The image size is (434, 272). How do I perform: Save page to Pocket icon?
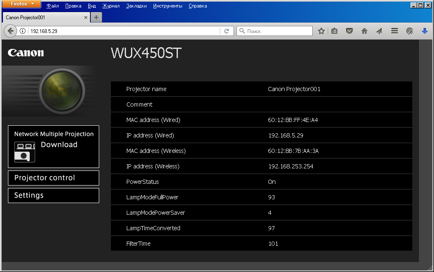click(x=349, y=31)
